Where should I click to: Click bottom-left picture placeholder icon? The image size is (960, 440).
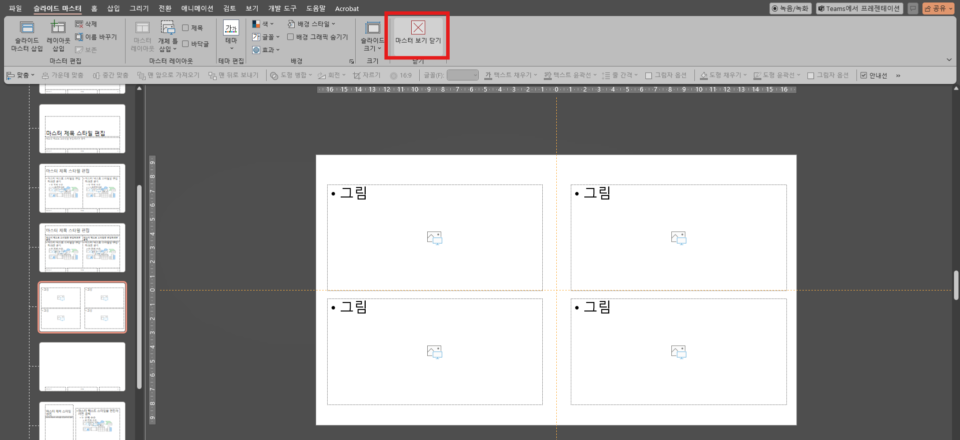435,352
